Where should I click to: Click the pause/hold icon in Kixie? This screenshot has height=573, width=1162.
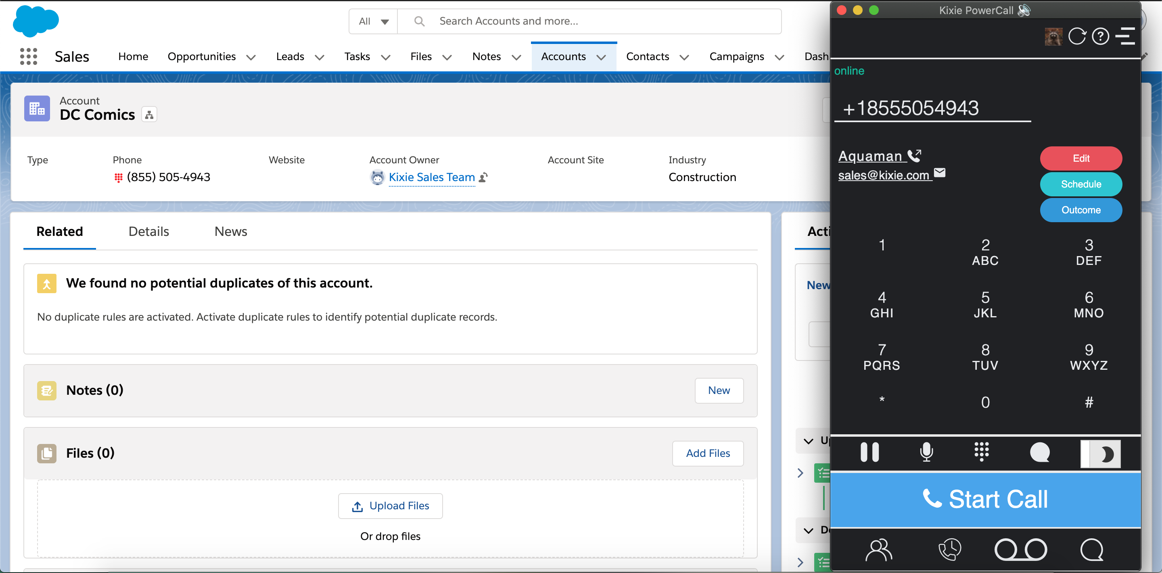pyautogui.click(x=869, y=452)
